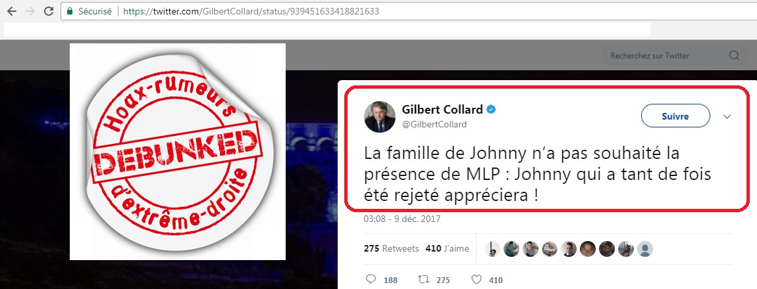Reload the page with the refresh icon
Viewport: 757px width, 289px height.
click(49, 11)
